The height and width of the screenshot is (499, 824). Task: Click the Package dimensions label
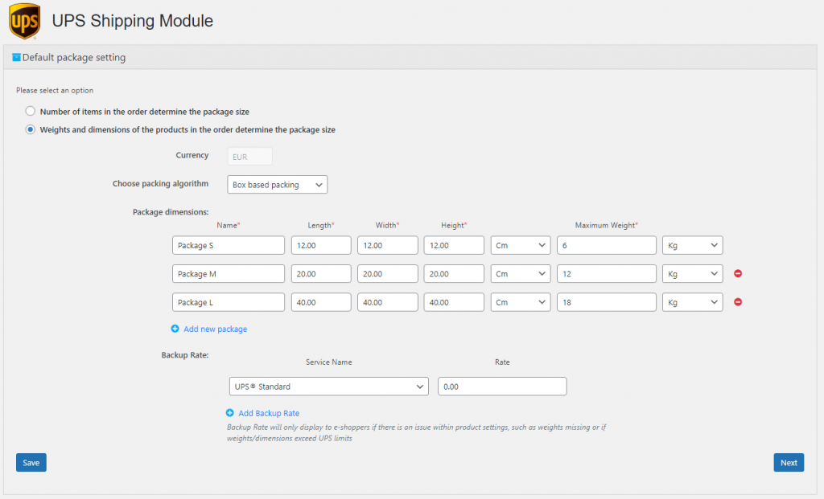pyautogui.click(x=171, y=212)
